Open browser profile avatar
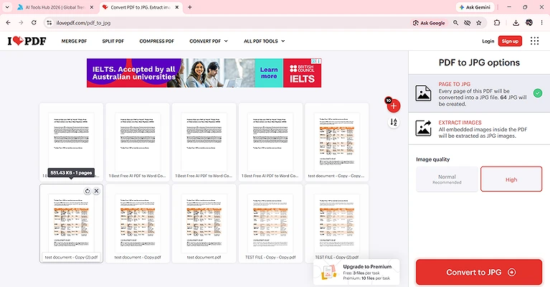The width and height of the screenshot is (550, 287). point(529,23)
